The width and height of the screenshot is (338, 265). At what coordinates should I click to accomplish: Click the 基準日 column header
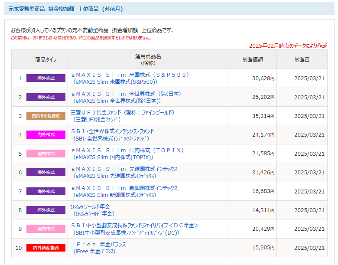coord(302,60)
